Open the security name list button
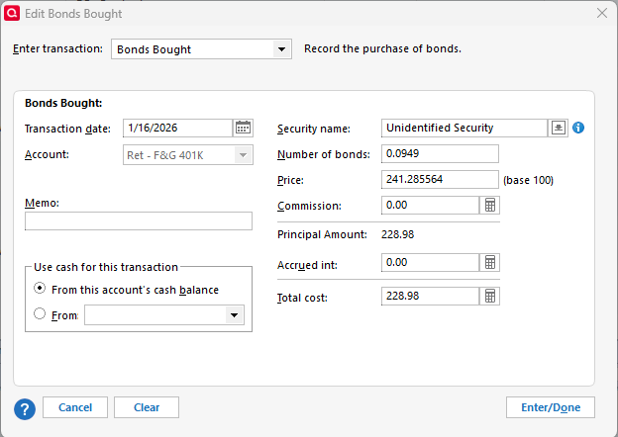The image size is (618, 437). [559, 128]
